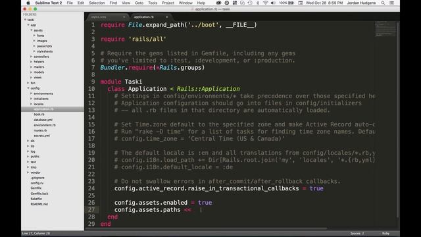Collapse the taski root folder

click(x=25, y=20)
